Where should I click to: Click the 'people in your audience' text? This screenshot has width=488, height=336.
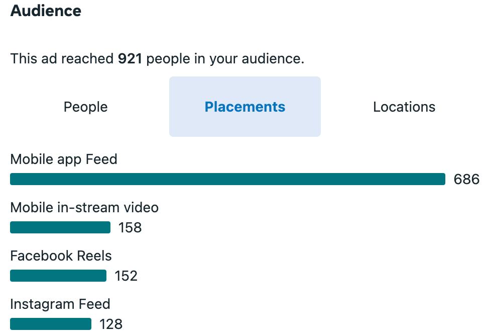coord(225,59)
